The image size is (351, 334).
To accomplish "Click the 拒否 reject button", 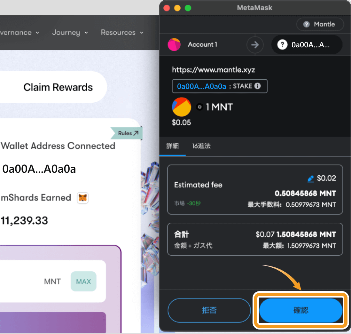I will 209,310.
